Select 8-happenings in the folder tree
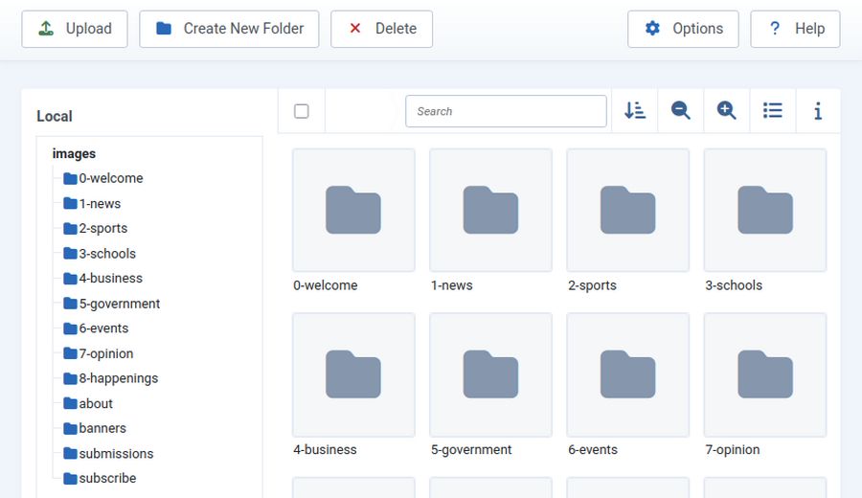 (x=118, y=378)
